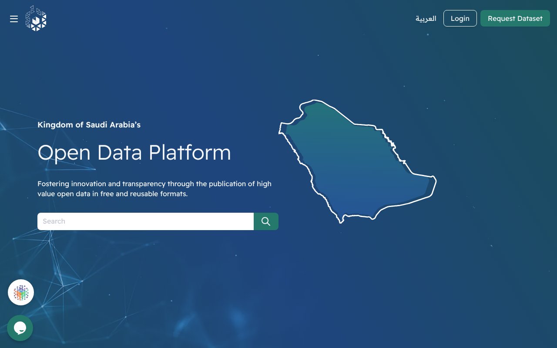Click the Open Data Platform heading

pos(134,152)
